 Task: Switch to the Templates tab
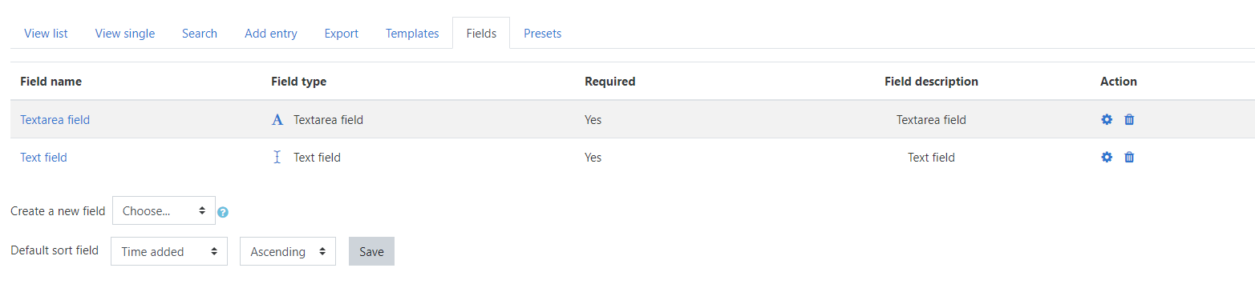pyautogui.click(x=412, y=34)
